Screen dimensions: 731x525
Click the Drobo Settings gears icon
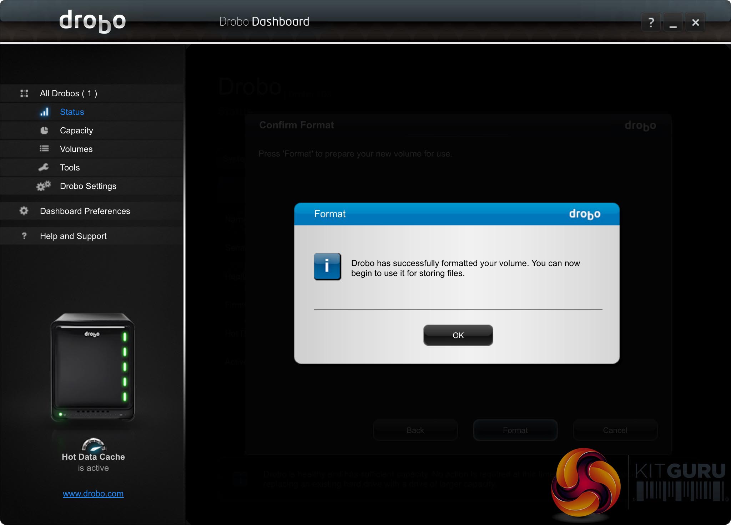[x=44, y=186]
